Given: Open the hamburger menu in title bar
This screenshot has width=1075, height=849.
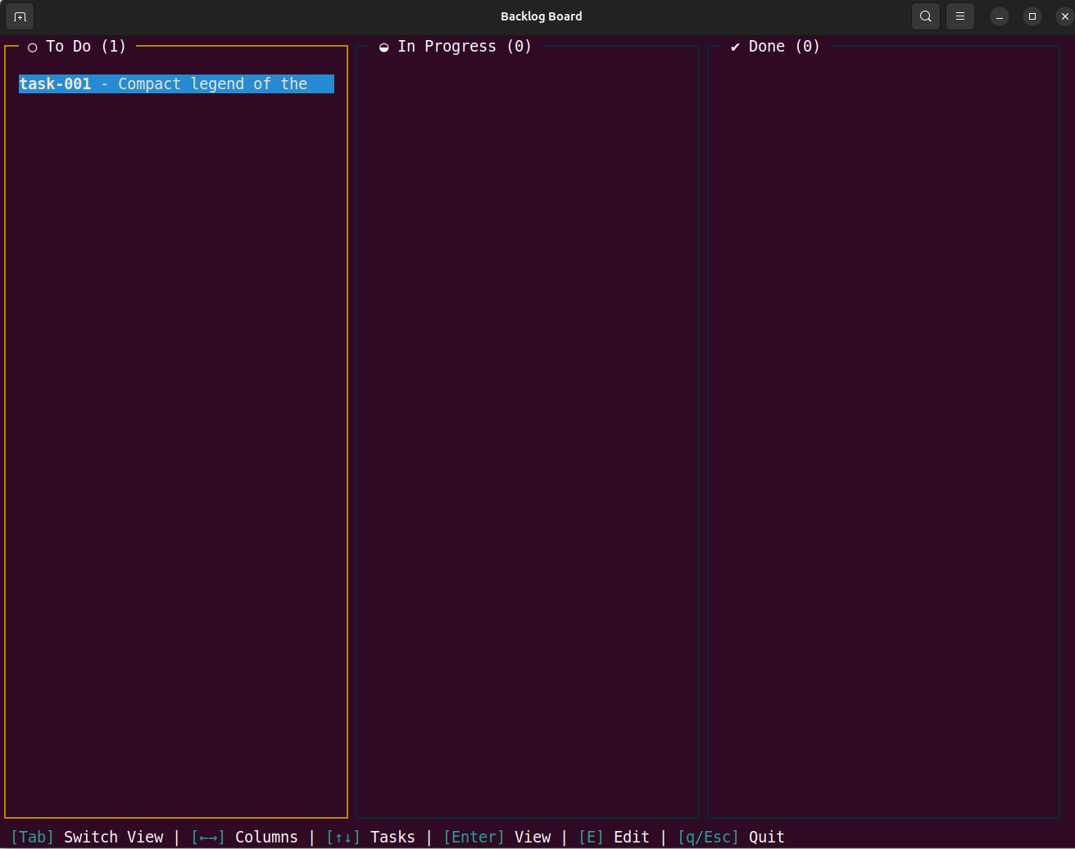Looking at the screenshot, I should 959,16.
